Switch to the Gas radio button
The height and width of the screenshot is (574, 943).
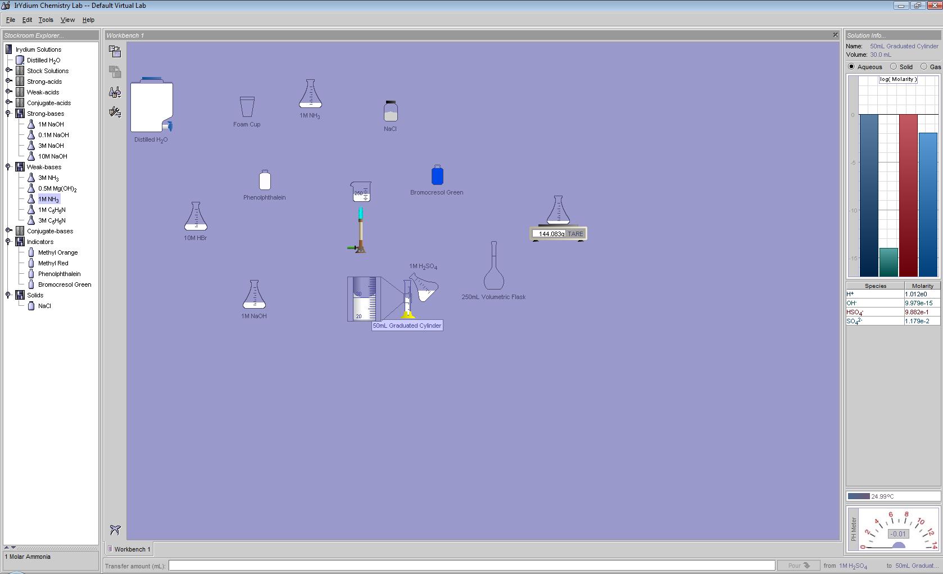coord(924,67)
